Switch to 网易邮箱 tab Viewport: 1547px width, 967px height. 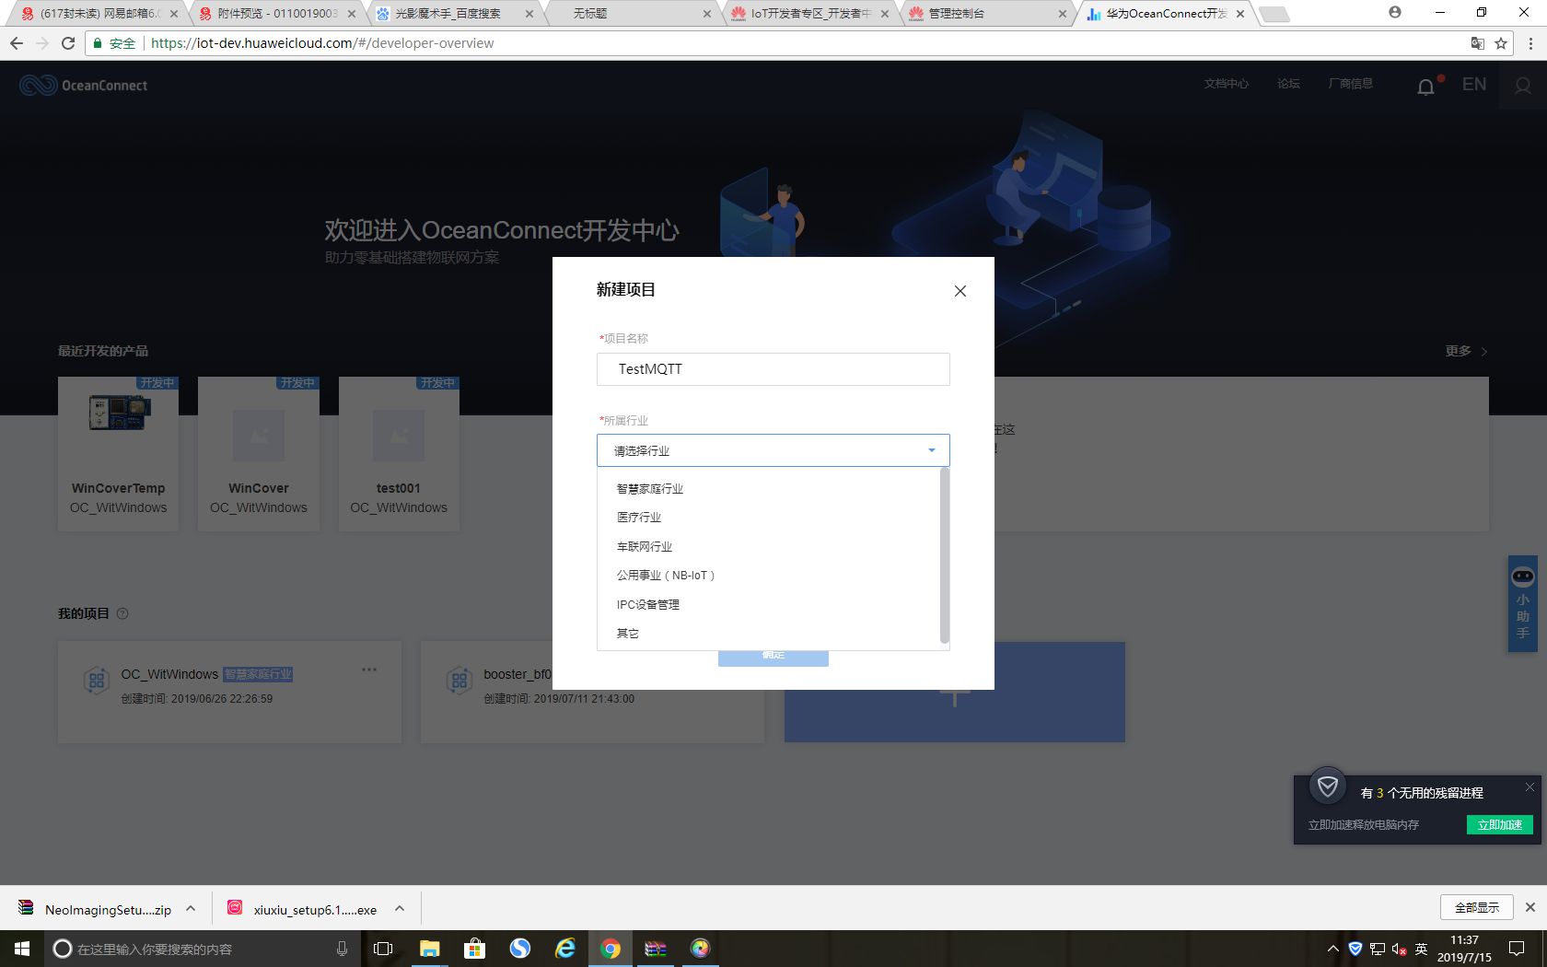click(x=99, y=14)
